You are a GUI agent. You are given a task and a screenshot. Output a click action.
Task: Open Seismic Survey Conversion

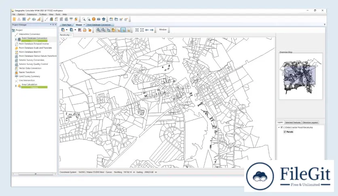click(32, 60)
